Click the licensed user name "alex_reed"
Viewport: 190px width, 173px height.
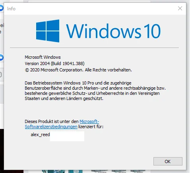40,135
